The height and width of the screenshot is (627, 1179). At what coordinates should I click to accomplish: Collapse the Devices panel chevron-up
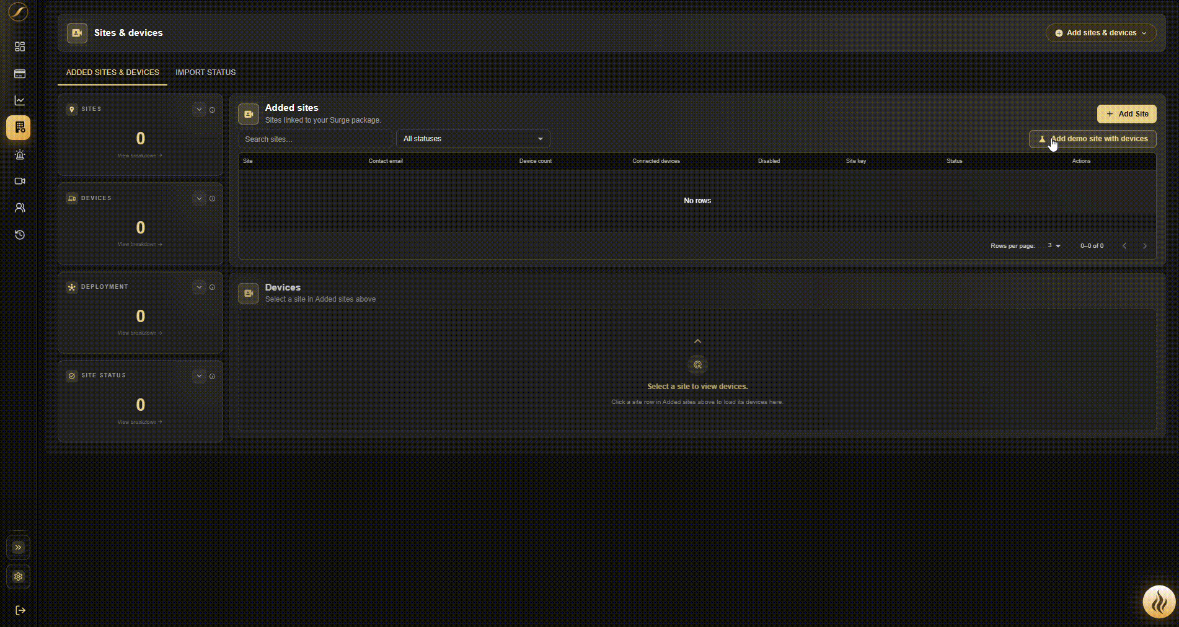tap(697, 341)
